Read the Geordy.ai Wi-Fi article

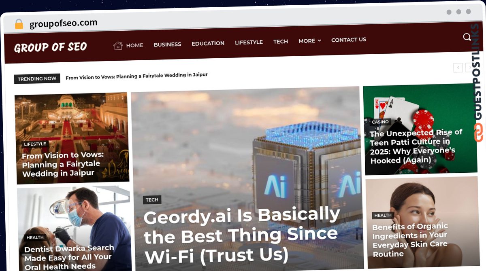241,235
